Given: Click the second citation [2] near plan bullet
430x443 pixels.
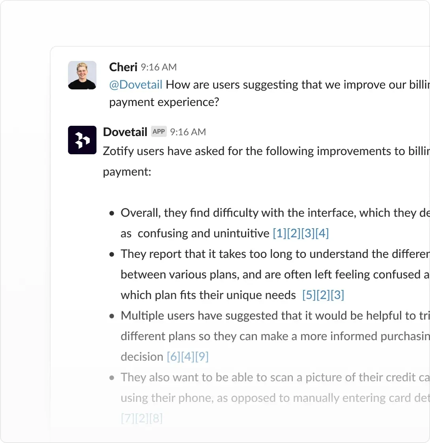Looking at the screenshot, I should point(323,295).
